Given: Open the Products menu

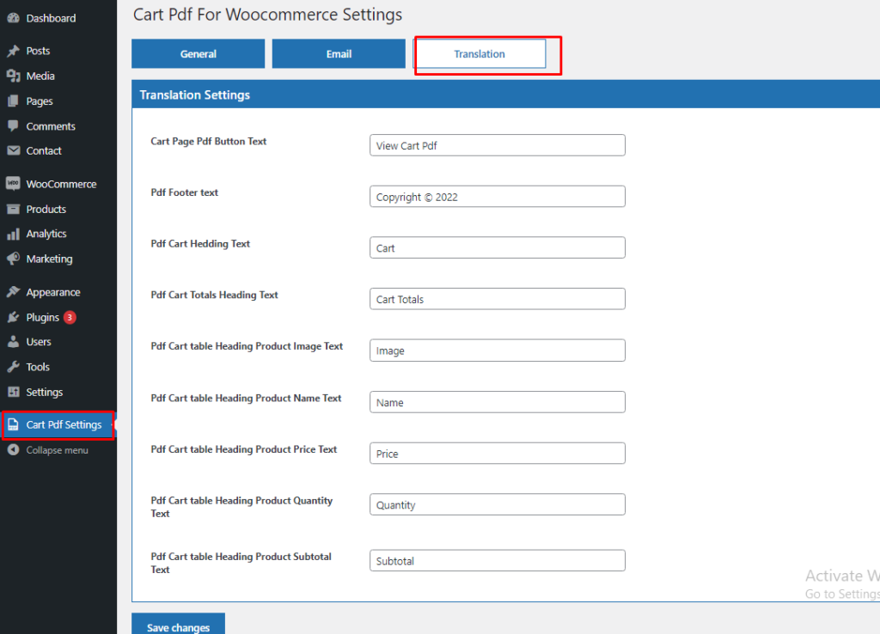Looking at the screenshot, I should [58, 210].
